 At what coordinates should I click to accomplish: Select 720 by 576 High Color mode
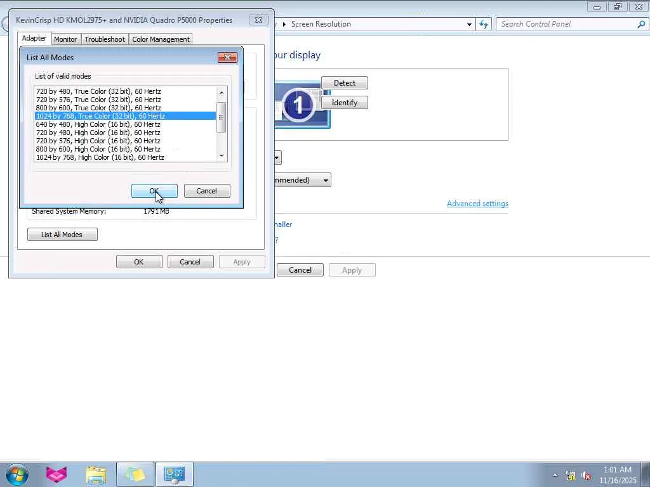pos(125,141)
